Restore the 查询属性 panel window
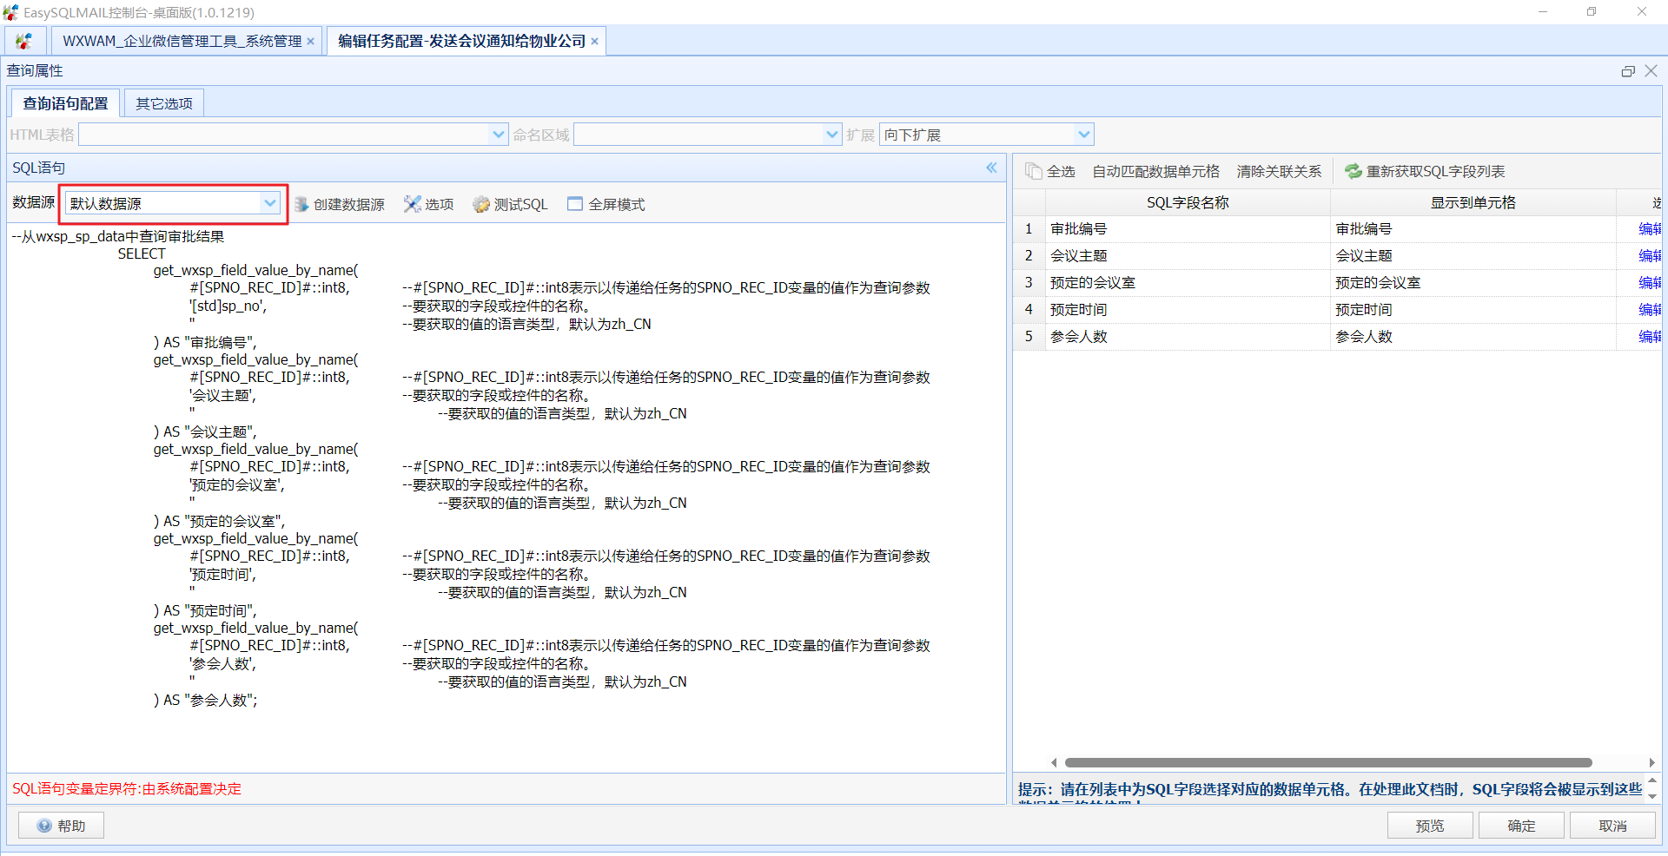 click(1628, 71)
